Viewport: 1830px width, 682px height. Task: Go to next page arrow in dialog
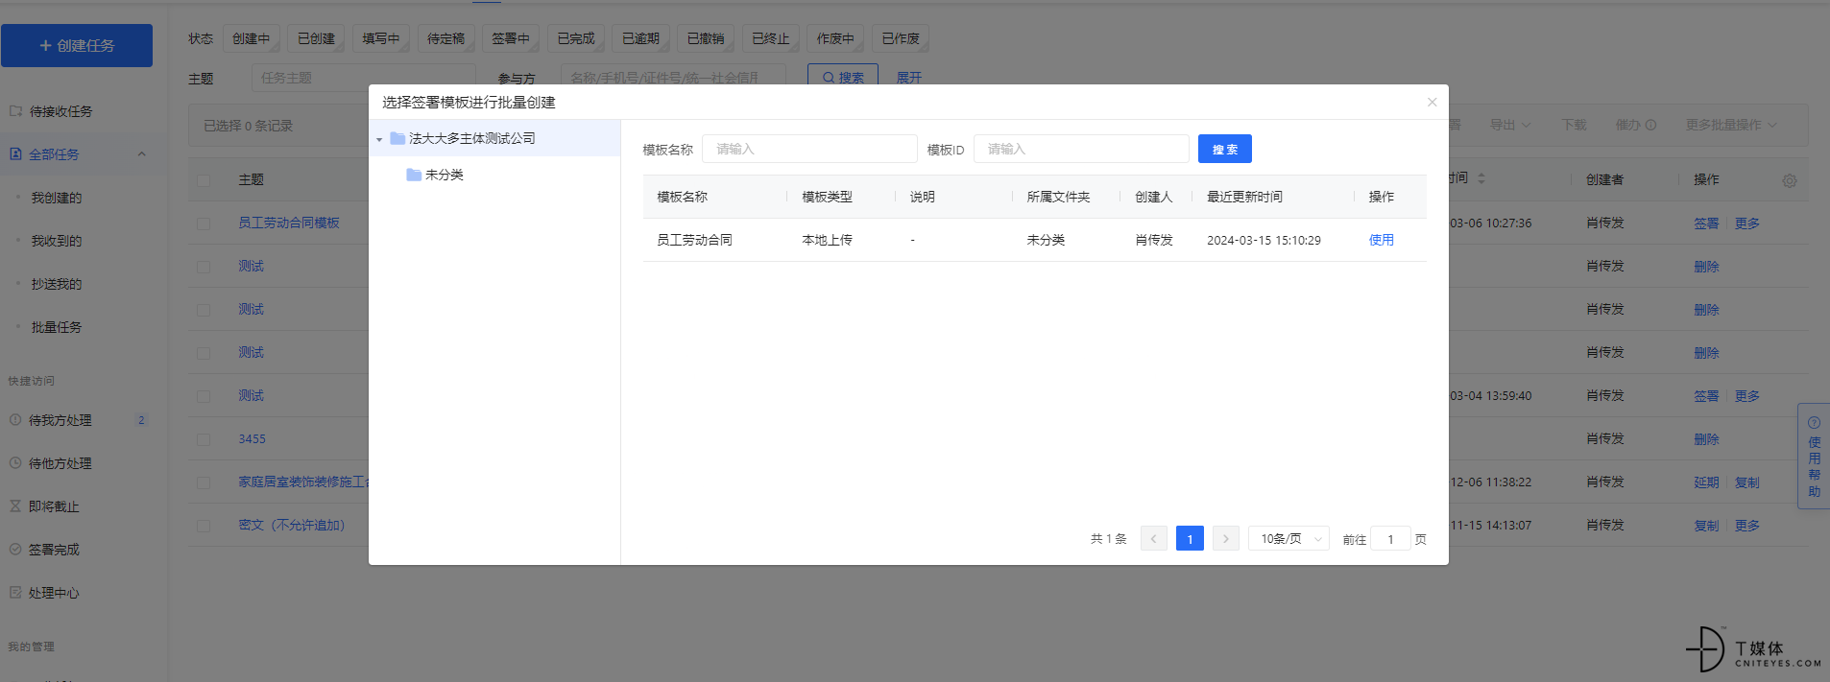click(x=1225, y=538)
